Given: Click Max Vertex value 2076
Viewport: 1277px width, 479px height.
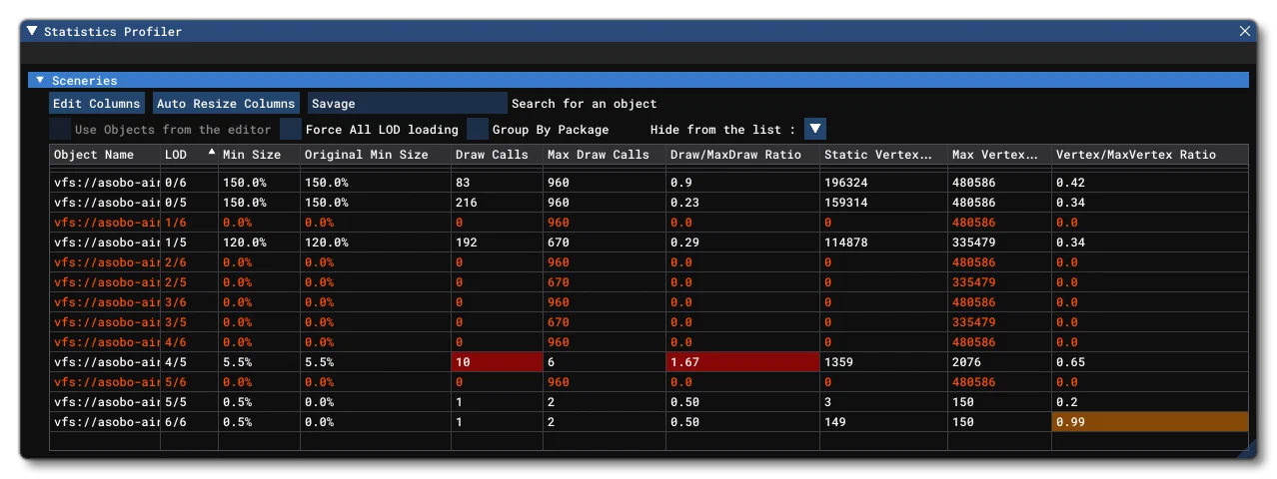Looking at the screenshot, I should coord(966,362).
